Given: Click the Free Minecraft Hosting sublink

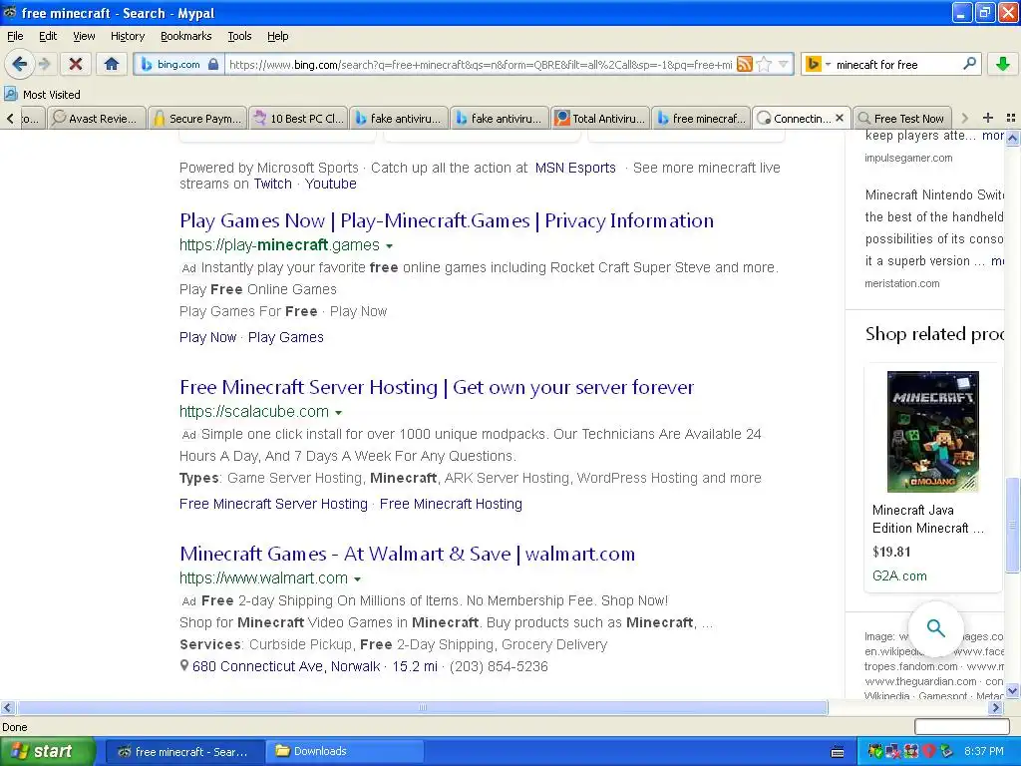Looking at the screenshot, I should pyautogui.click(x=451, y=504).
